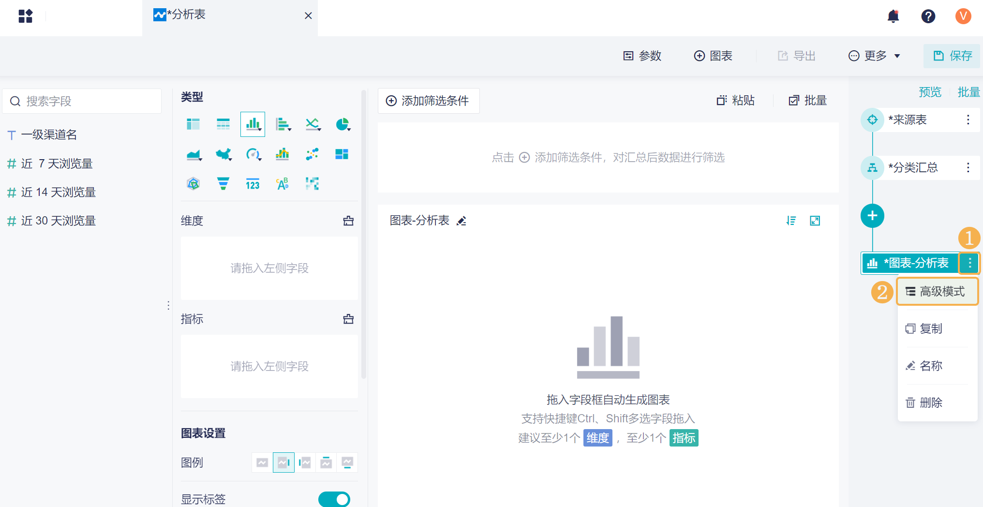Click the 参数 toolbar button

coord(642,56)
